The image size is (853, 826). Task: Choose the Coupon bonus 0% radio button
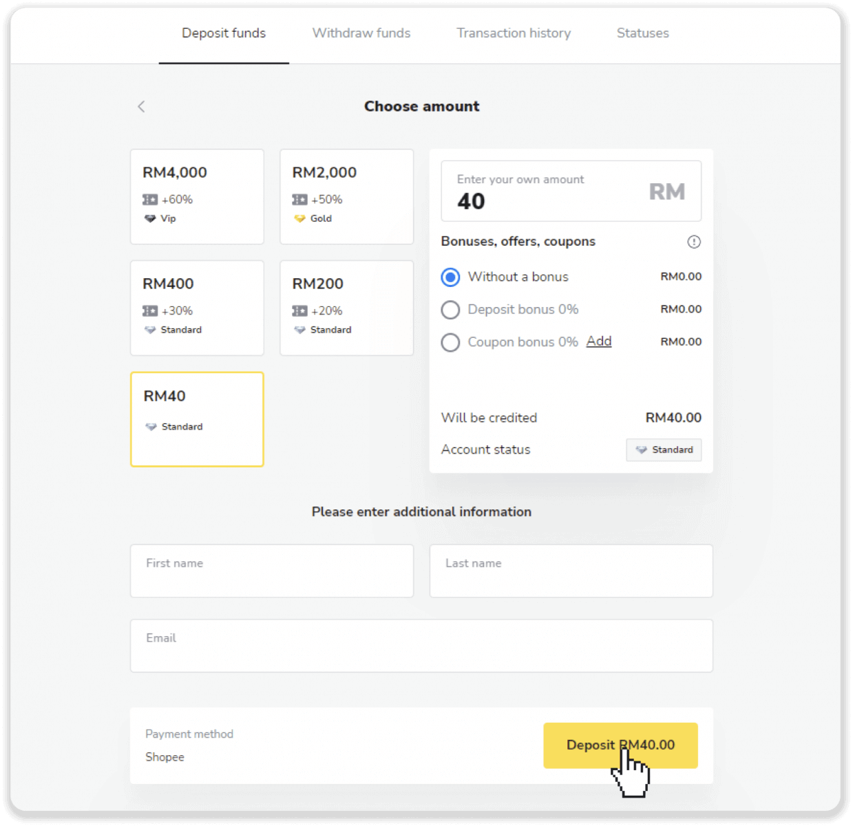click(450, 342)
